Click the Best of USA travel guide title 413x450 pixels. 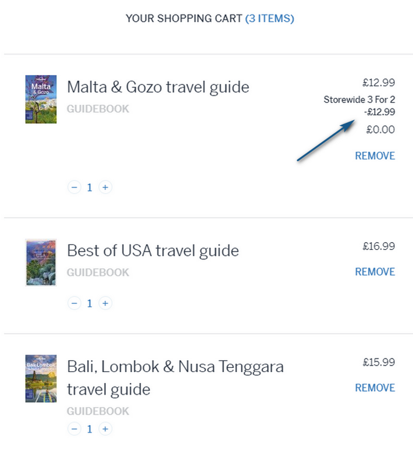click(x=153, y=251)
